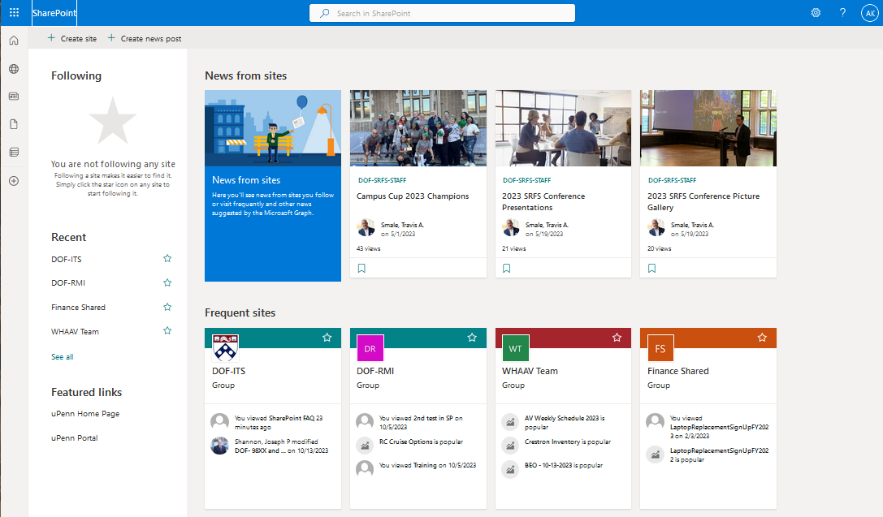Click the Create news post button
The height and width of the screenshot is (517, 883).
point(144,38)
